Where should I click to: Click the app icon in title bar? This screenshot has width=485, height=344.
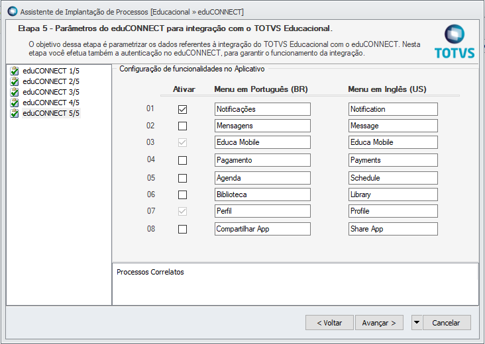click(x=11, y=11)
